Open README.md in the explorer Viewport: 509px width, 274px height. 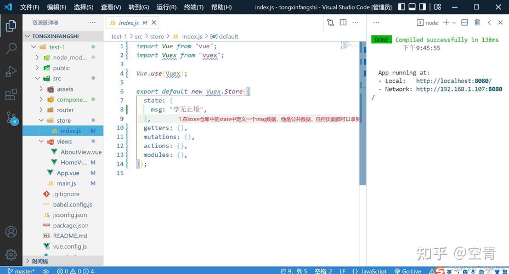click(x=63, y=236)
